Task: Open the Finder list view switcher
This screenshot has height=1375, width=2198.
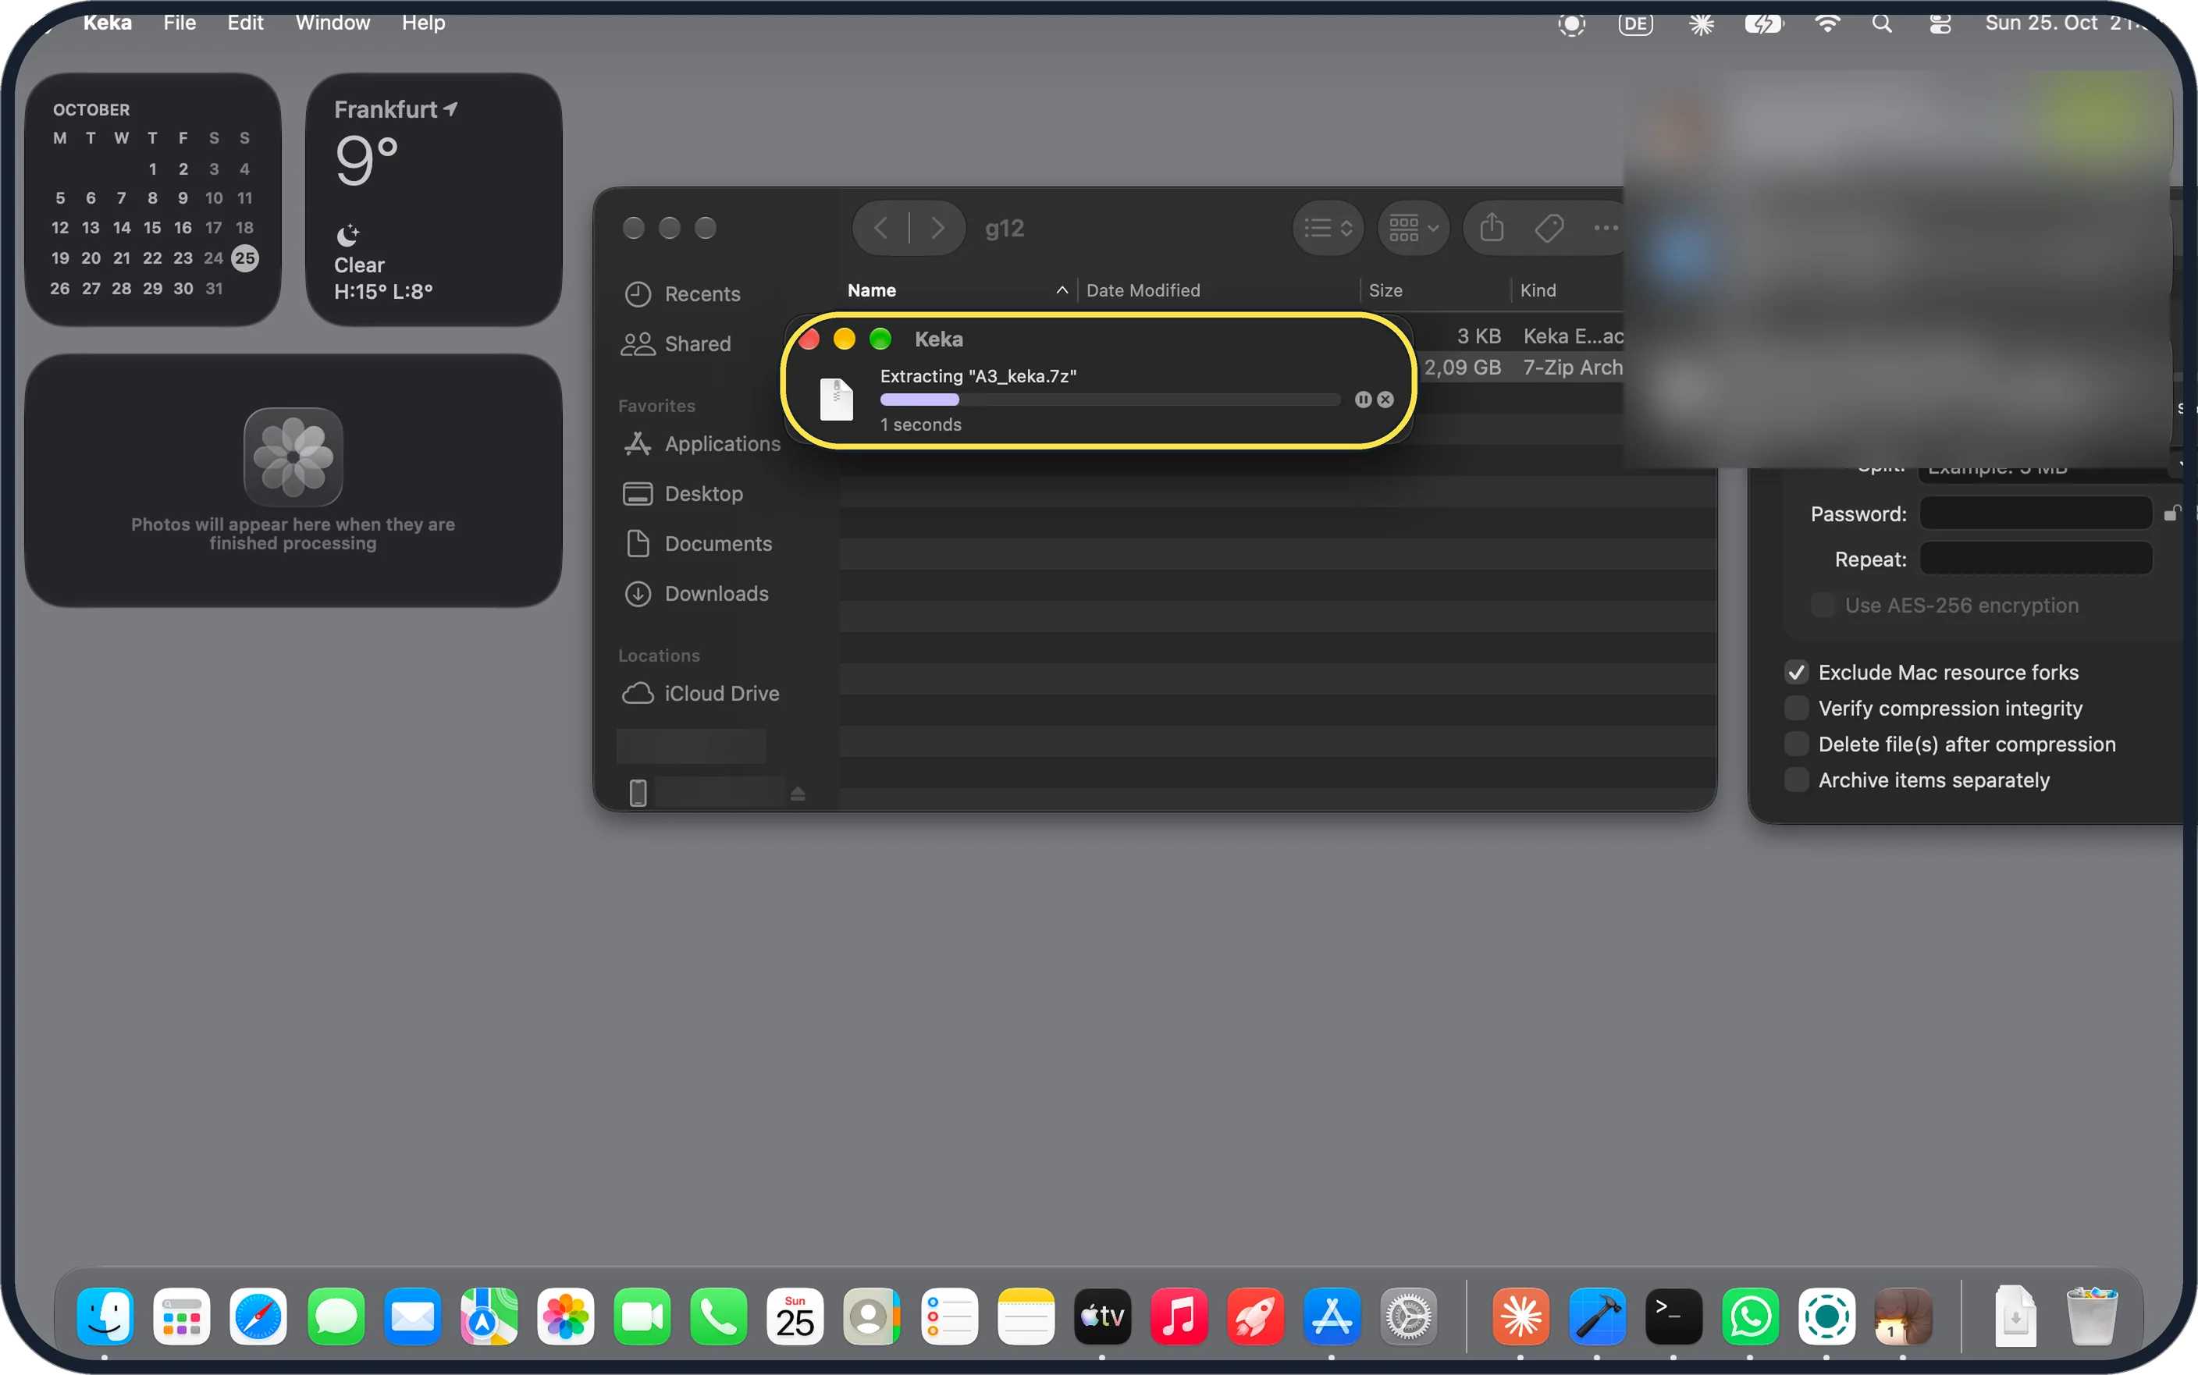Action: [x=1328, y=227]
